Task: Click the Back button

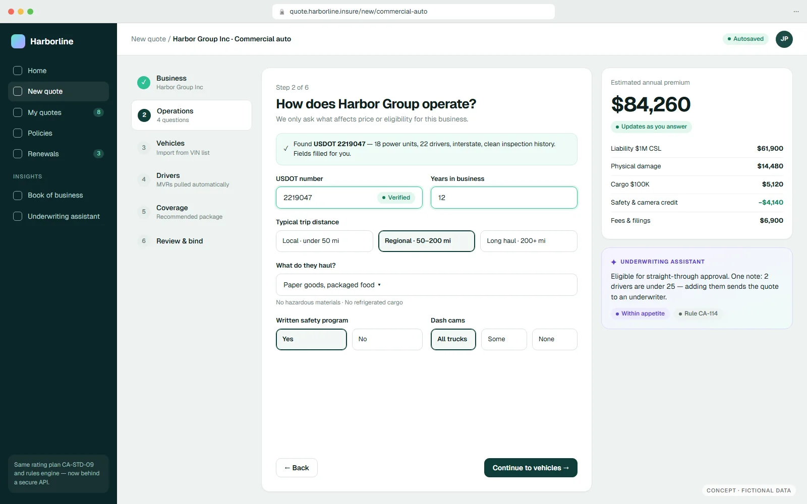Action: [x=297, y=468]
